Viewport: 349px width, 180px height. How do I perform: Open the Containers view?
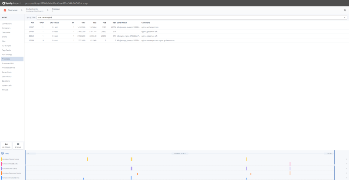[6, 28]
